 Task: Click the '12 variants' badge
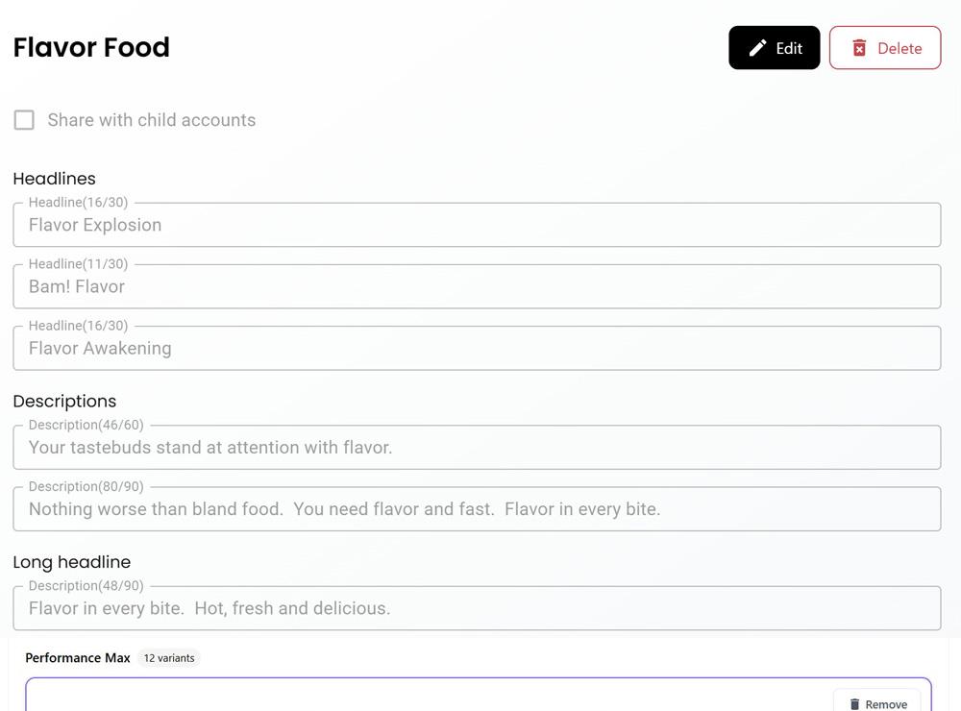tap(169, 658)
